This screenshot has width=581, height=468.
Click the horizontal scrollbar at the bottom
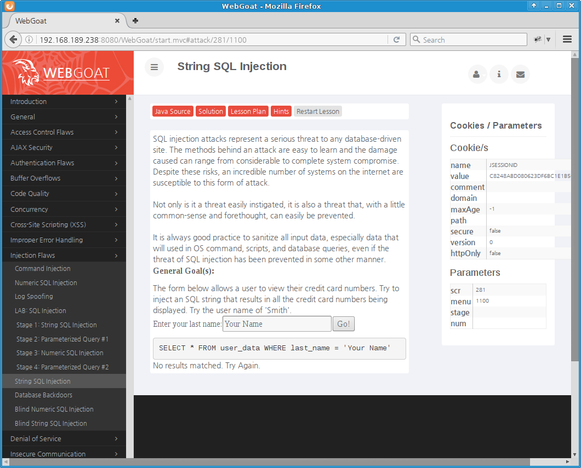pyautogui.click(x=270, y=462)
